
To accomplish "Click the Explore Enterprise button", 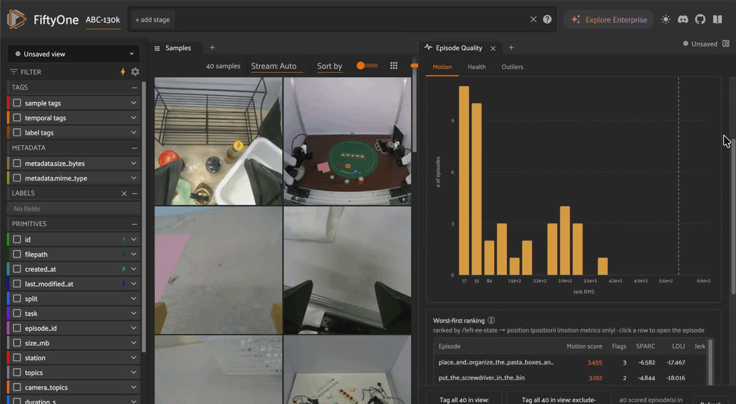I will [608, 20].
